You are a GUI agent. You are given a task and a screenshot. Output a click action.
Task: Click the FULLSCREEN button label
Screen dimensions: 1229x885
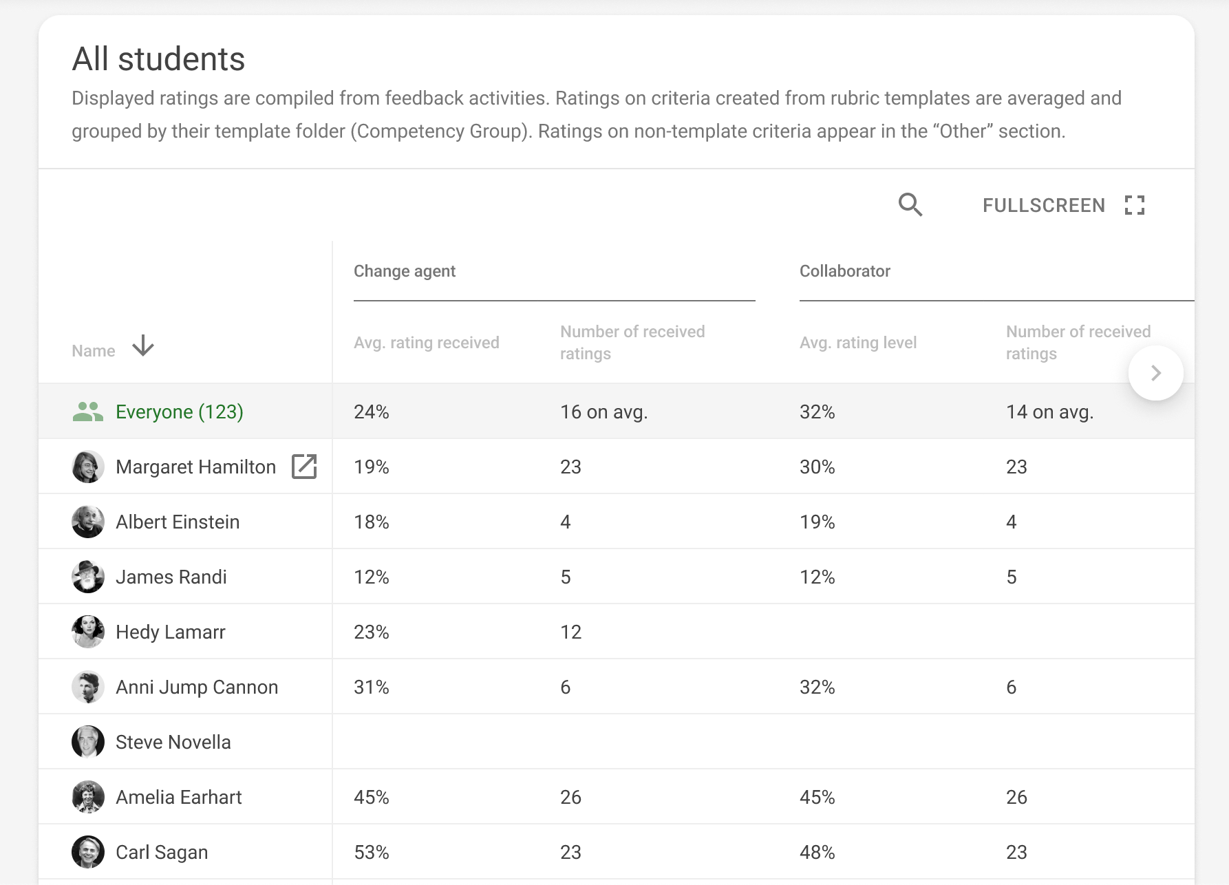pos(1043,205)
